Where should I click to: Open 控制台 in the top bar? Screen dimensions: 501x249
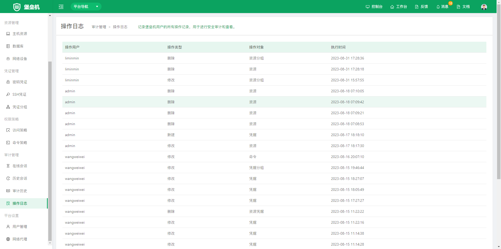(374, 7)
